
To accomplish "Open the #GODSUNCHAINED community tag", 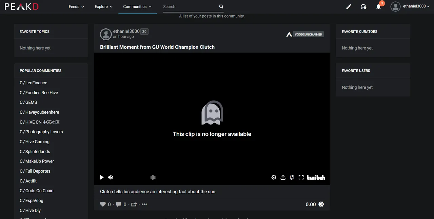I will [x=309, y=34].
